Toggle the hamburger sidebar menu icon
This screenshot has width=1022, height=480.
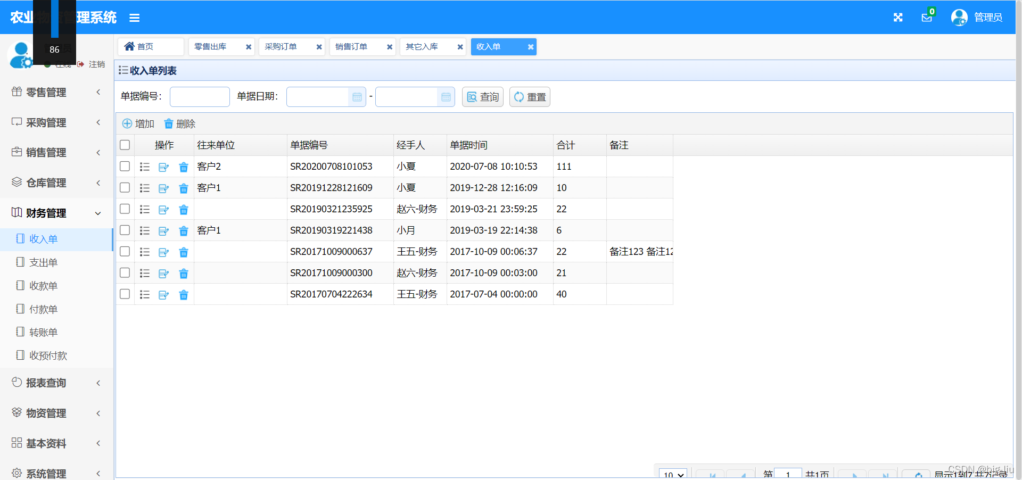[x=134, y=18]
